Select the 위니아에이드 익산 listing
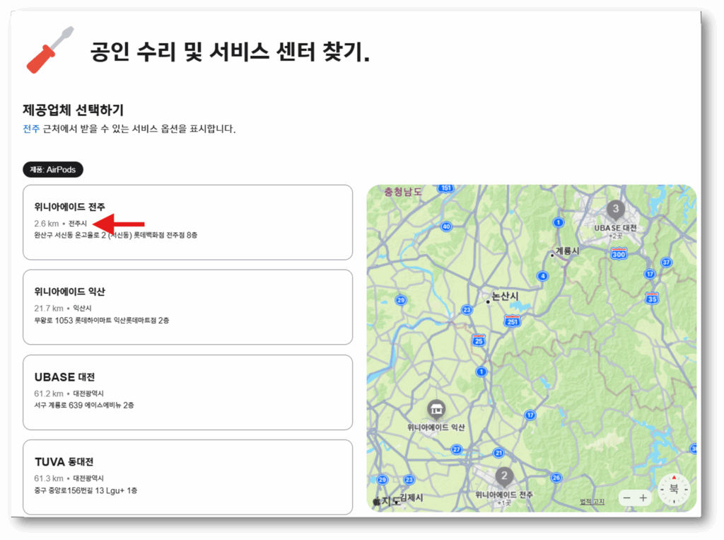724x540 pixels. tap(187, 307)
